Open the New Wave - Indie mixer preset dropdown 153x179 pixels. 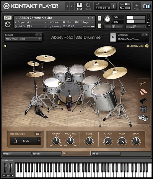pos(23,39)
